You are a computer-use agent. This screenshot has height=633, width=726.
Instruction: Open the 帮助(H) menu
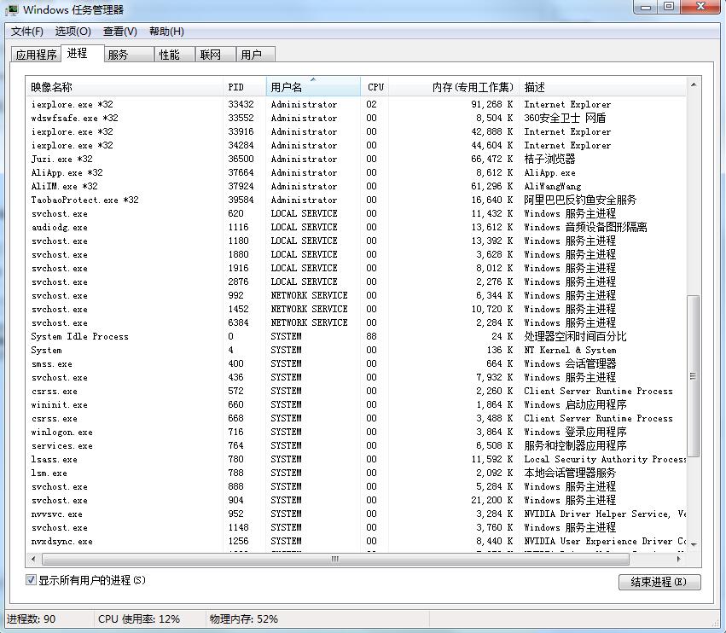tap(166, 32)
